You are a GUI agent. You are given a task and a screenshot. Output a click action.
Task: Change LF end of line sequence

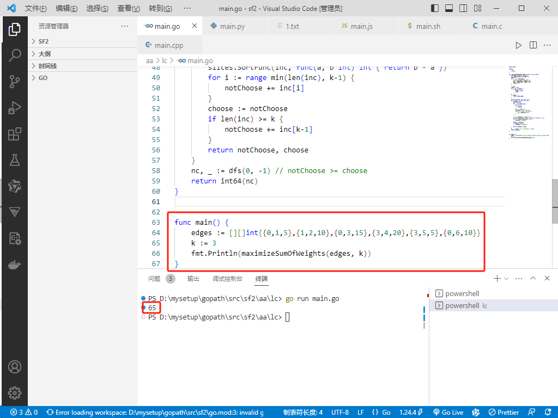[361, 413]
